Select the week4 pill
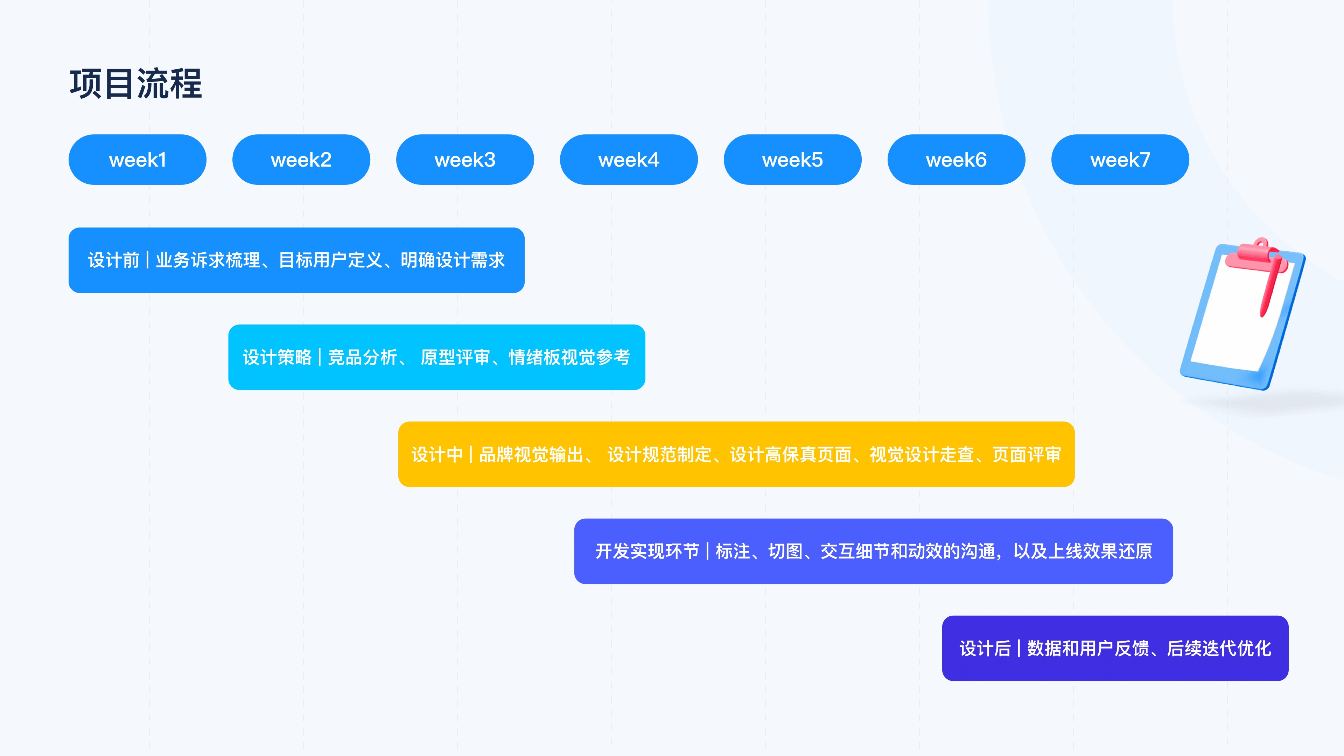 (629, 160)
